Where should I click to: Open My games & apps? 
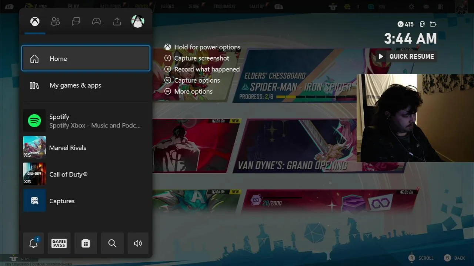click(86, 85)
